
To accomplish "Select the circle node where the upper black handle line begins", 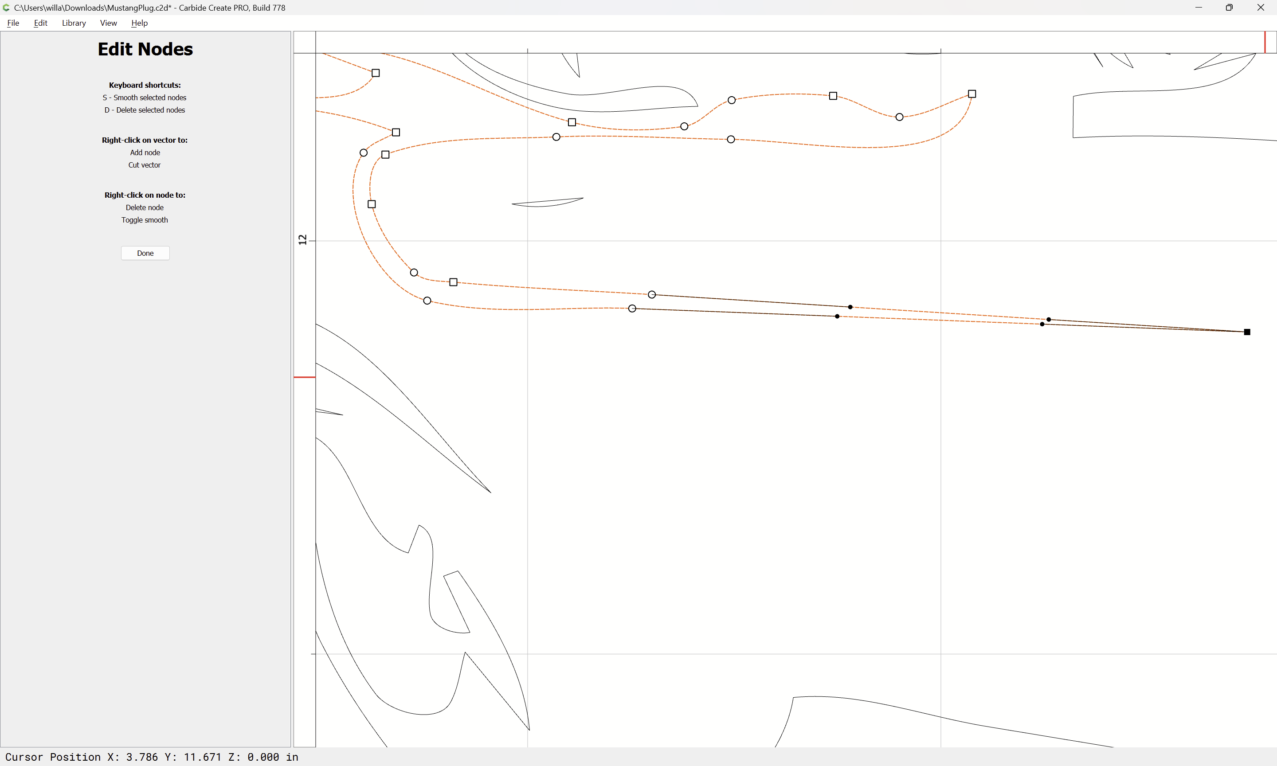I will tap(652, 295).
